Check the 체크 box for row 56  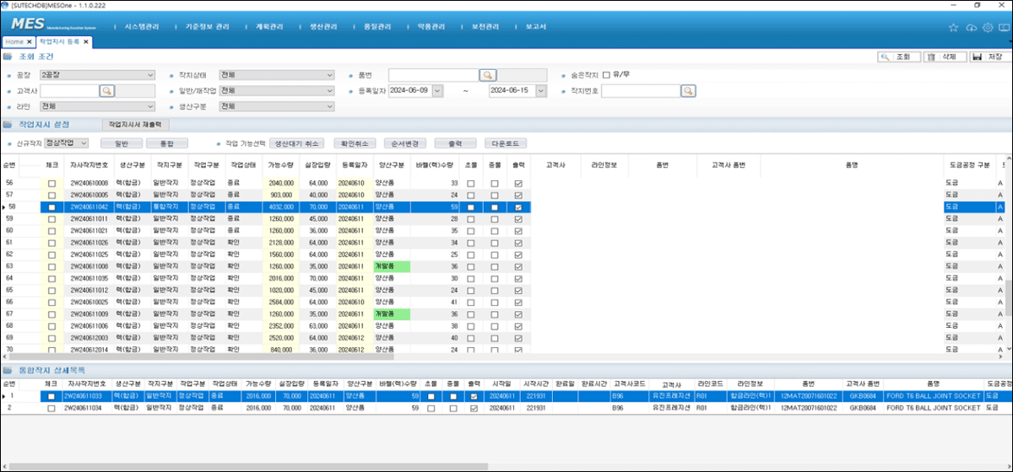pyautogui.click(x=51, y=183)
